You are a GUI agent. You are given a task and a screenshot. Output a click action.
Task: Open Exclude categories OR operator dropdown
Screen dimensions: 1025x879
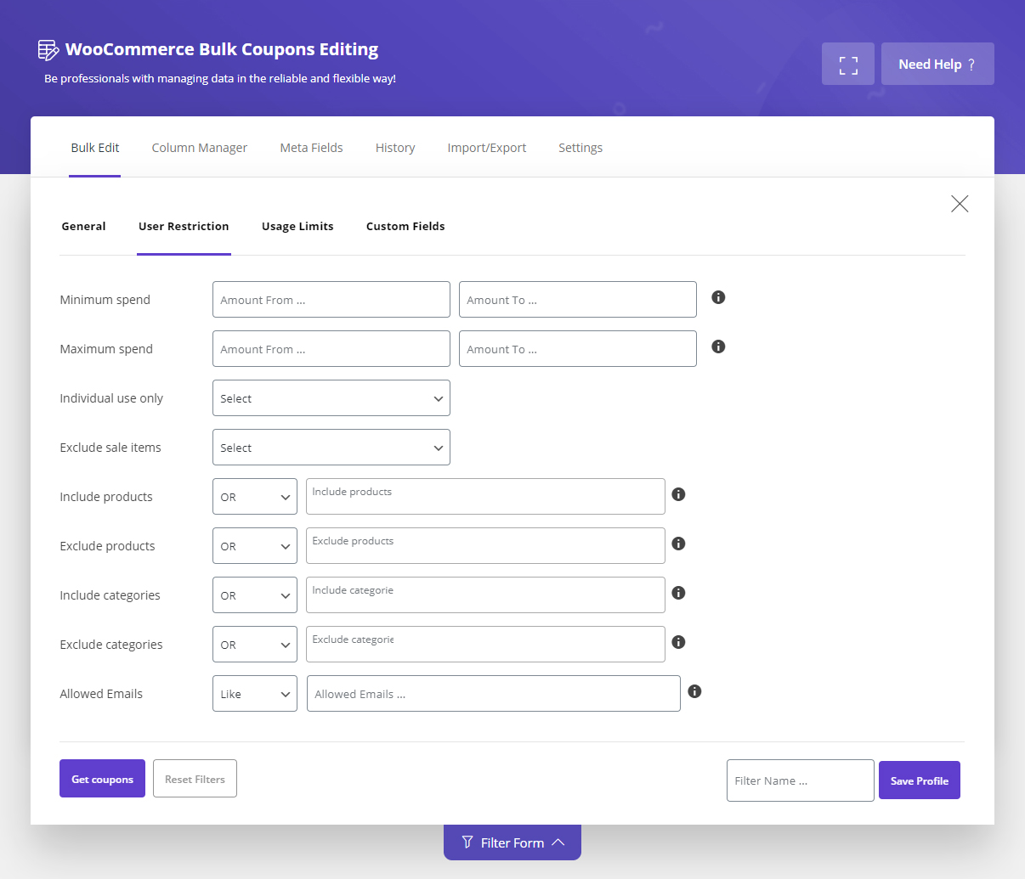(255, 645)
